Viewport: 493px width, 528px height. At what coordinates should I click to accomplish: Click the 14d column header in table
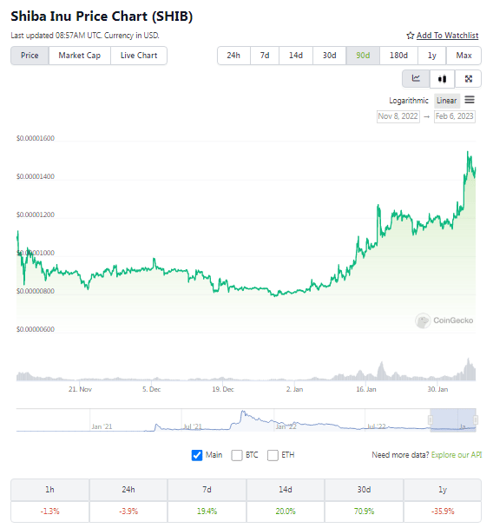point(286,490)
